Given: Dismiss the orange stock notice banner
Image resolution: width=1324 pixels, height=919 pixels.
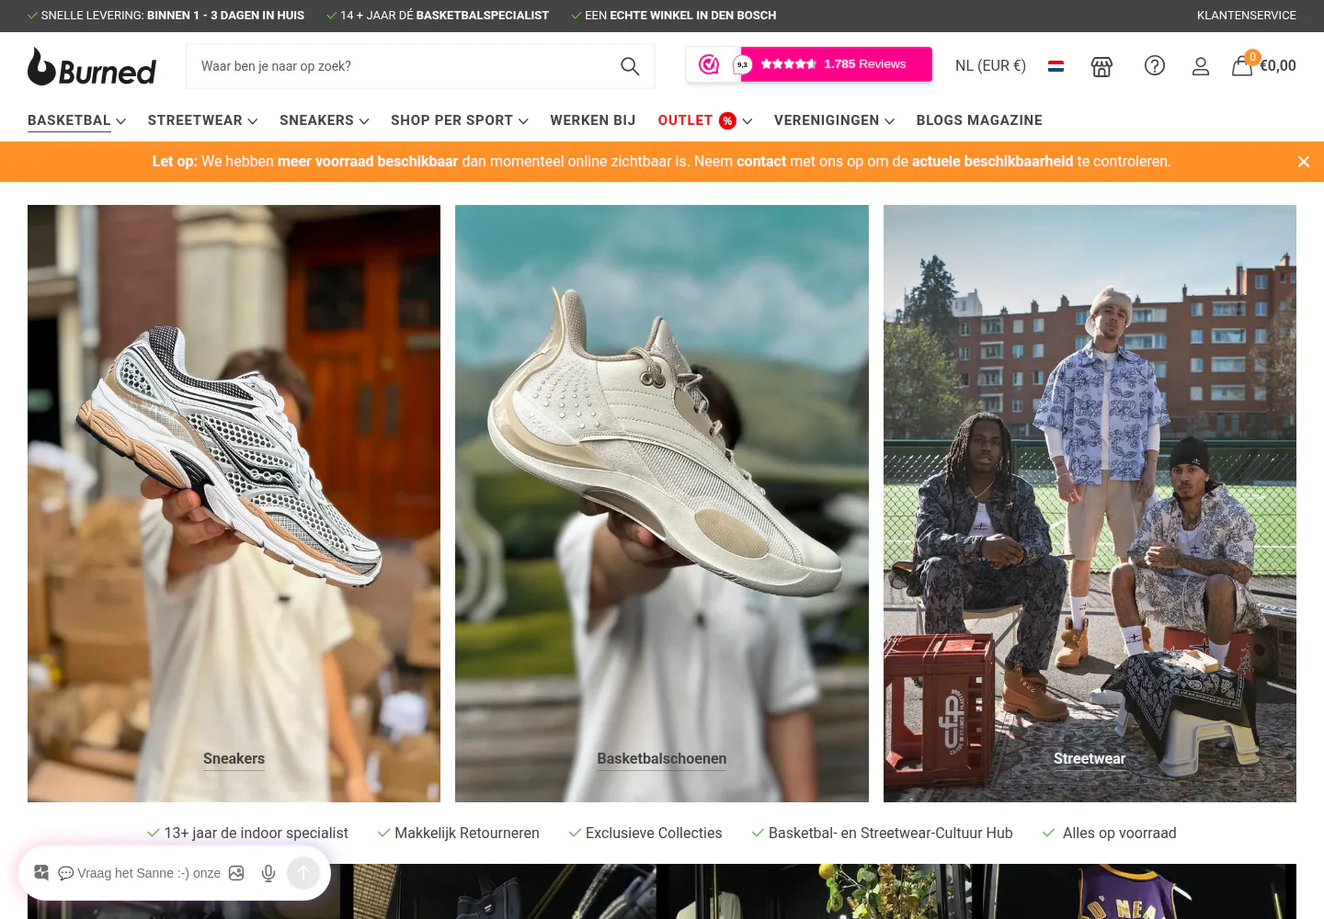Looking at the screenshot, I should pyautogui.click(x=1303, y=162).
